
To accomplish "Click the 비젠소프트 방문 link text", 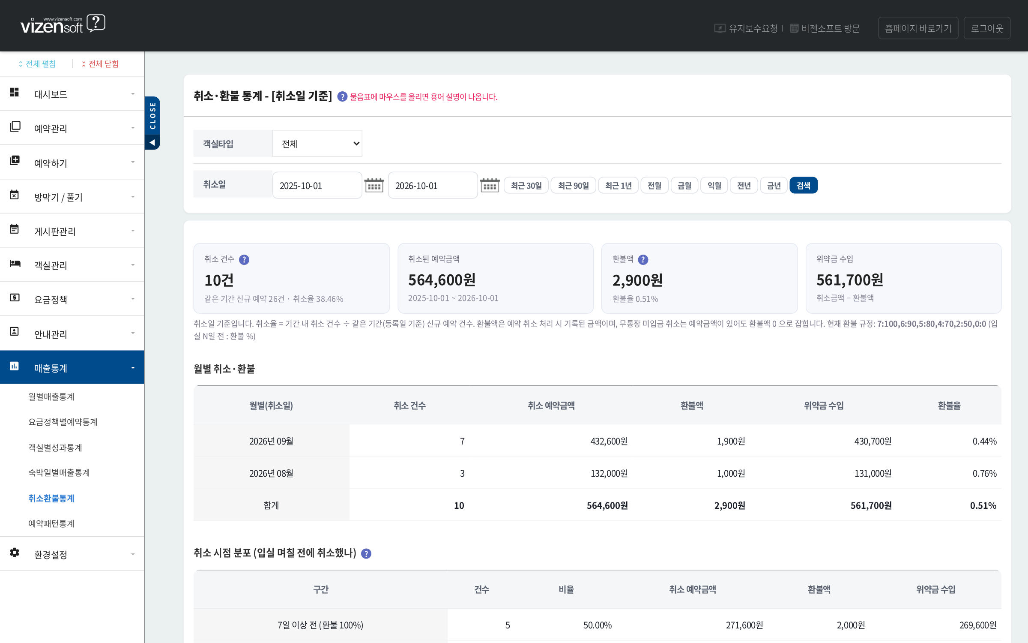I will (831, 28).
